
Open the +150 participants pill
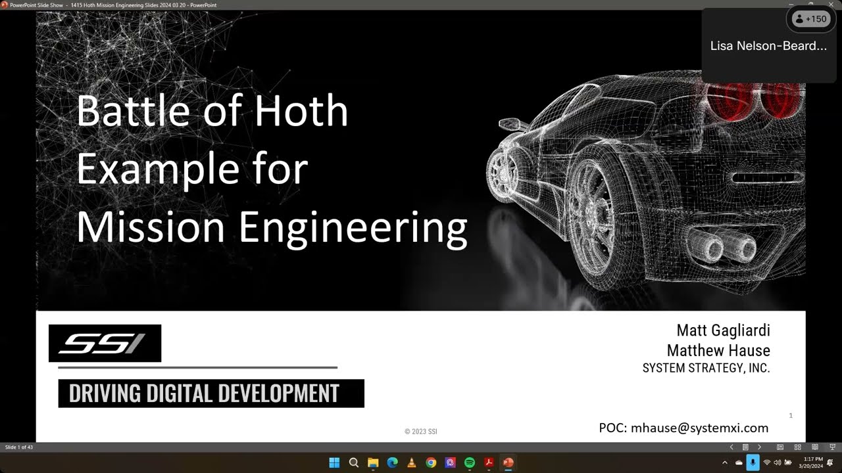810,19
